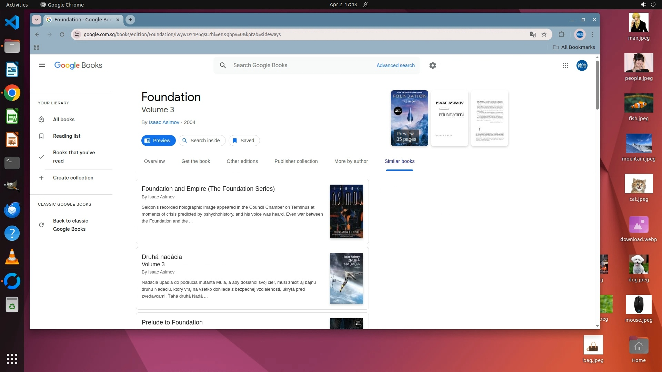662x372 pixels.
Task: Open the Google Books hamburger menu
Action: click(42, 65)
